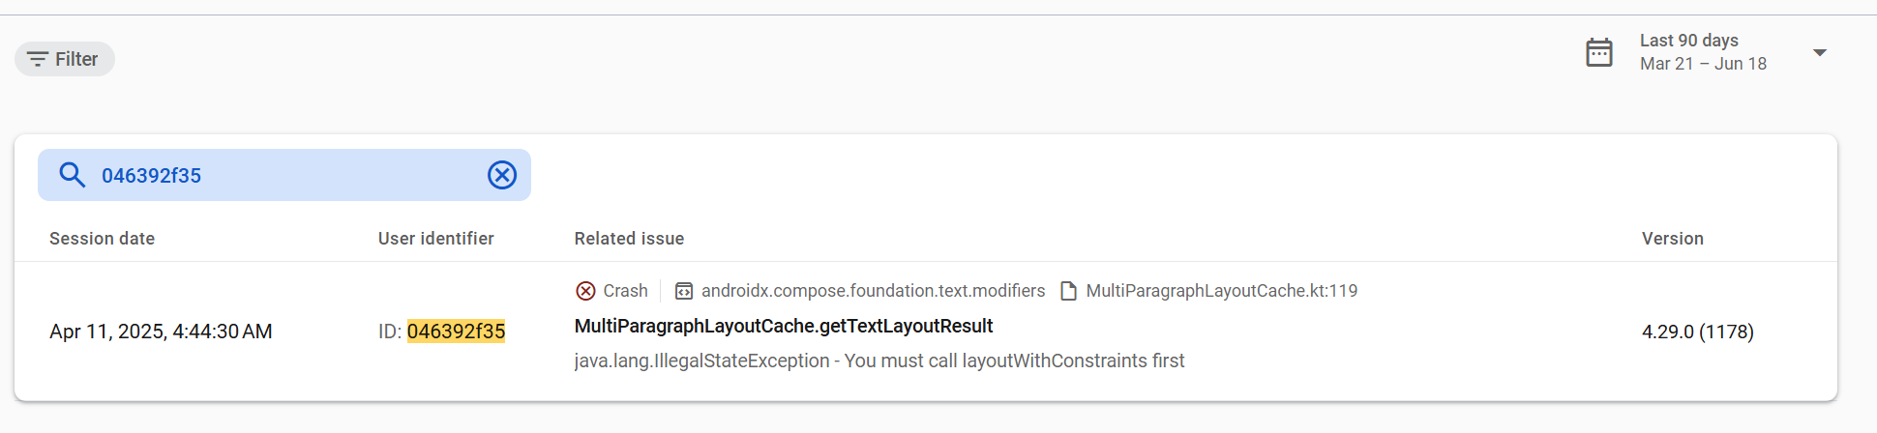Open MultiParagraphLayoutCache.getTextLayoutResult issue

tap(784, 326)
